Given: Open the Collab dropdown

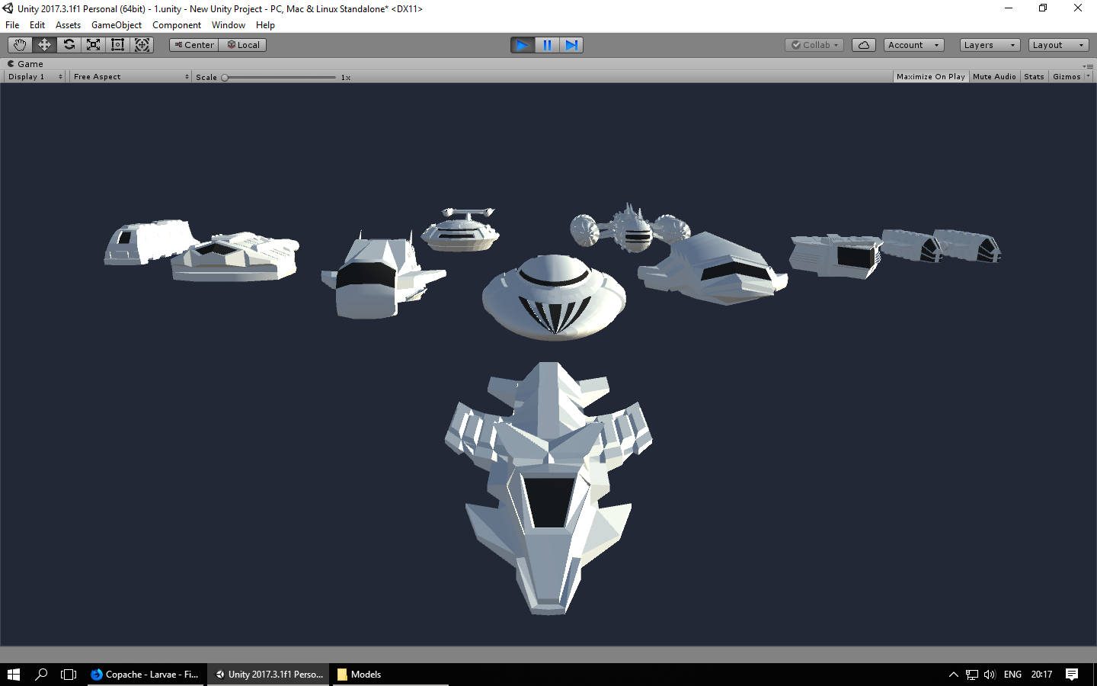Looking at the screenshot, I should [814, 45].
